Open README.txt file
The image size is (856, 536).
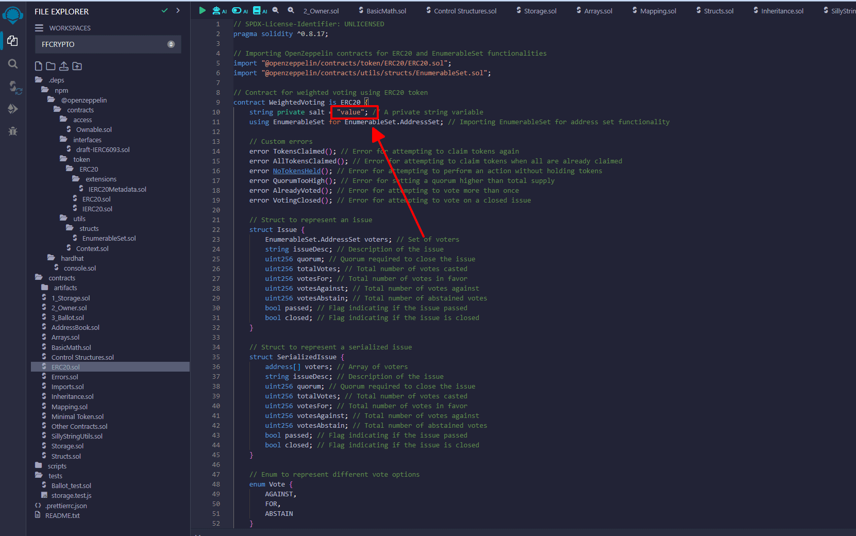coord(62,515)
